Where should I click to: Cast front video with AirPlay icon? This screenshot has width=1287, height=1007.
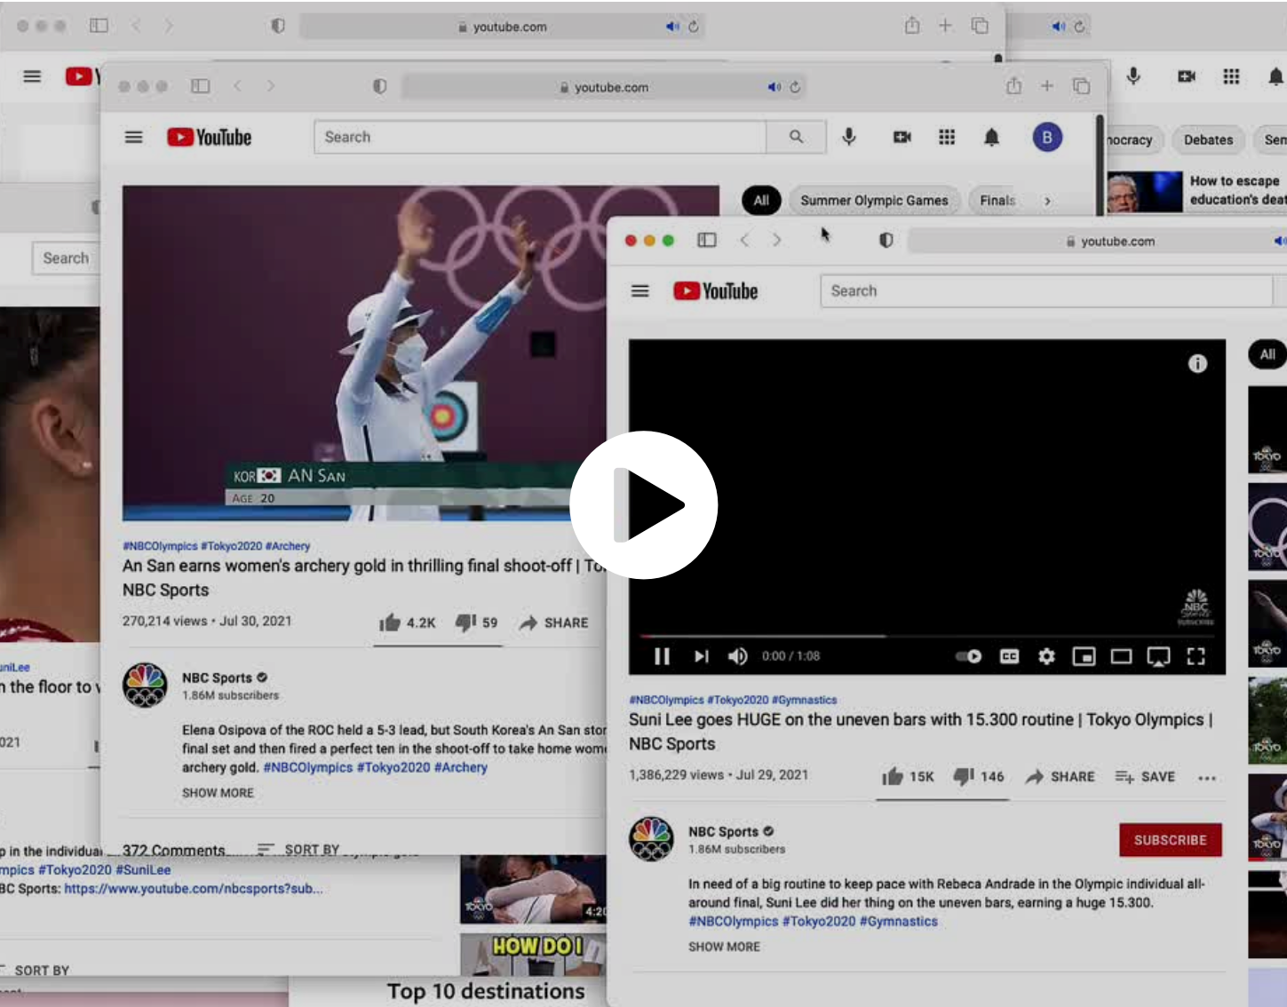(1158, 656)
